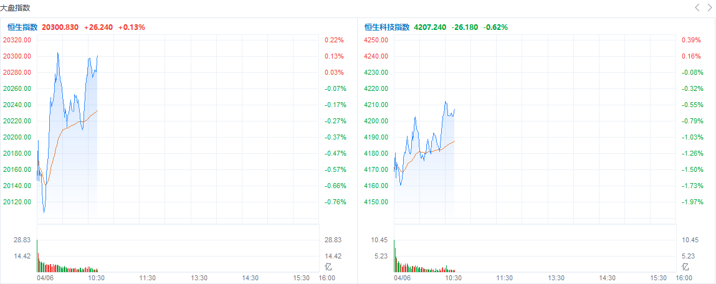Image resolution: width=716 pixels, height=284 pixels.
Task: Click 10:30 time label on 恒生指数 chart
Action: tap(96, 278)
